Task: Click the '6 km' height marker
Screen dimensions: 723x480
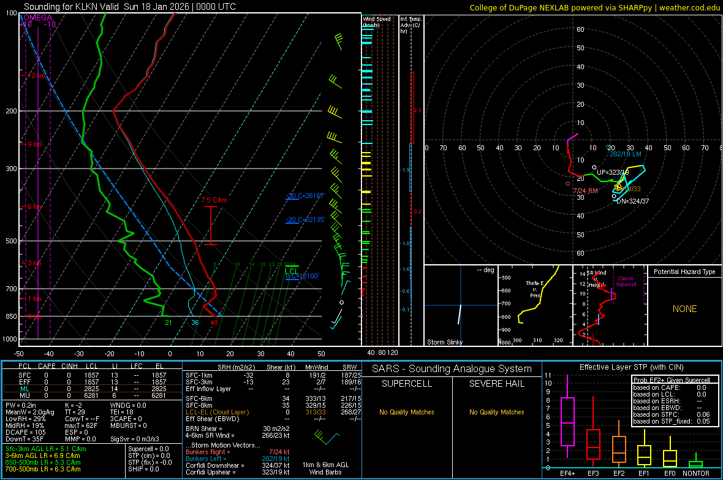Action: coord(34,207)
